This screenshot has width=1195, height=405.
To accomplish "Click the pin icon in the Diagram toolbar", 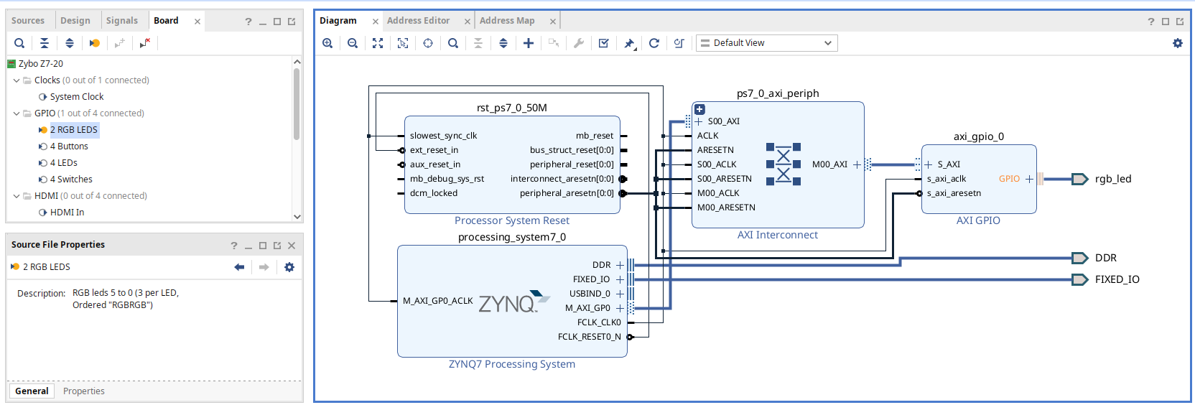I will coord(629,43).
